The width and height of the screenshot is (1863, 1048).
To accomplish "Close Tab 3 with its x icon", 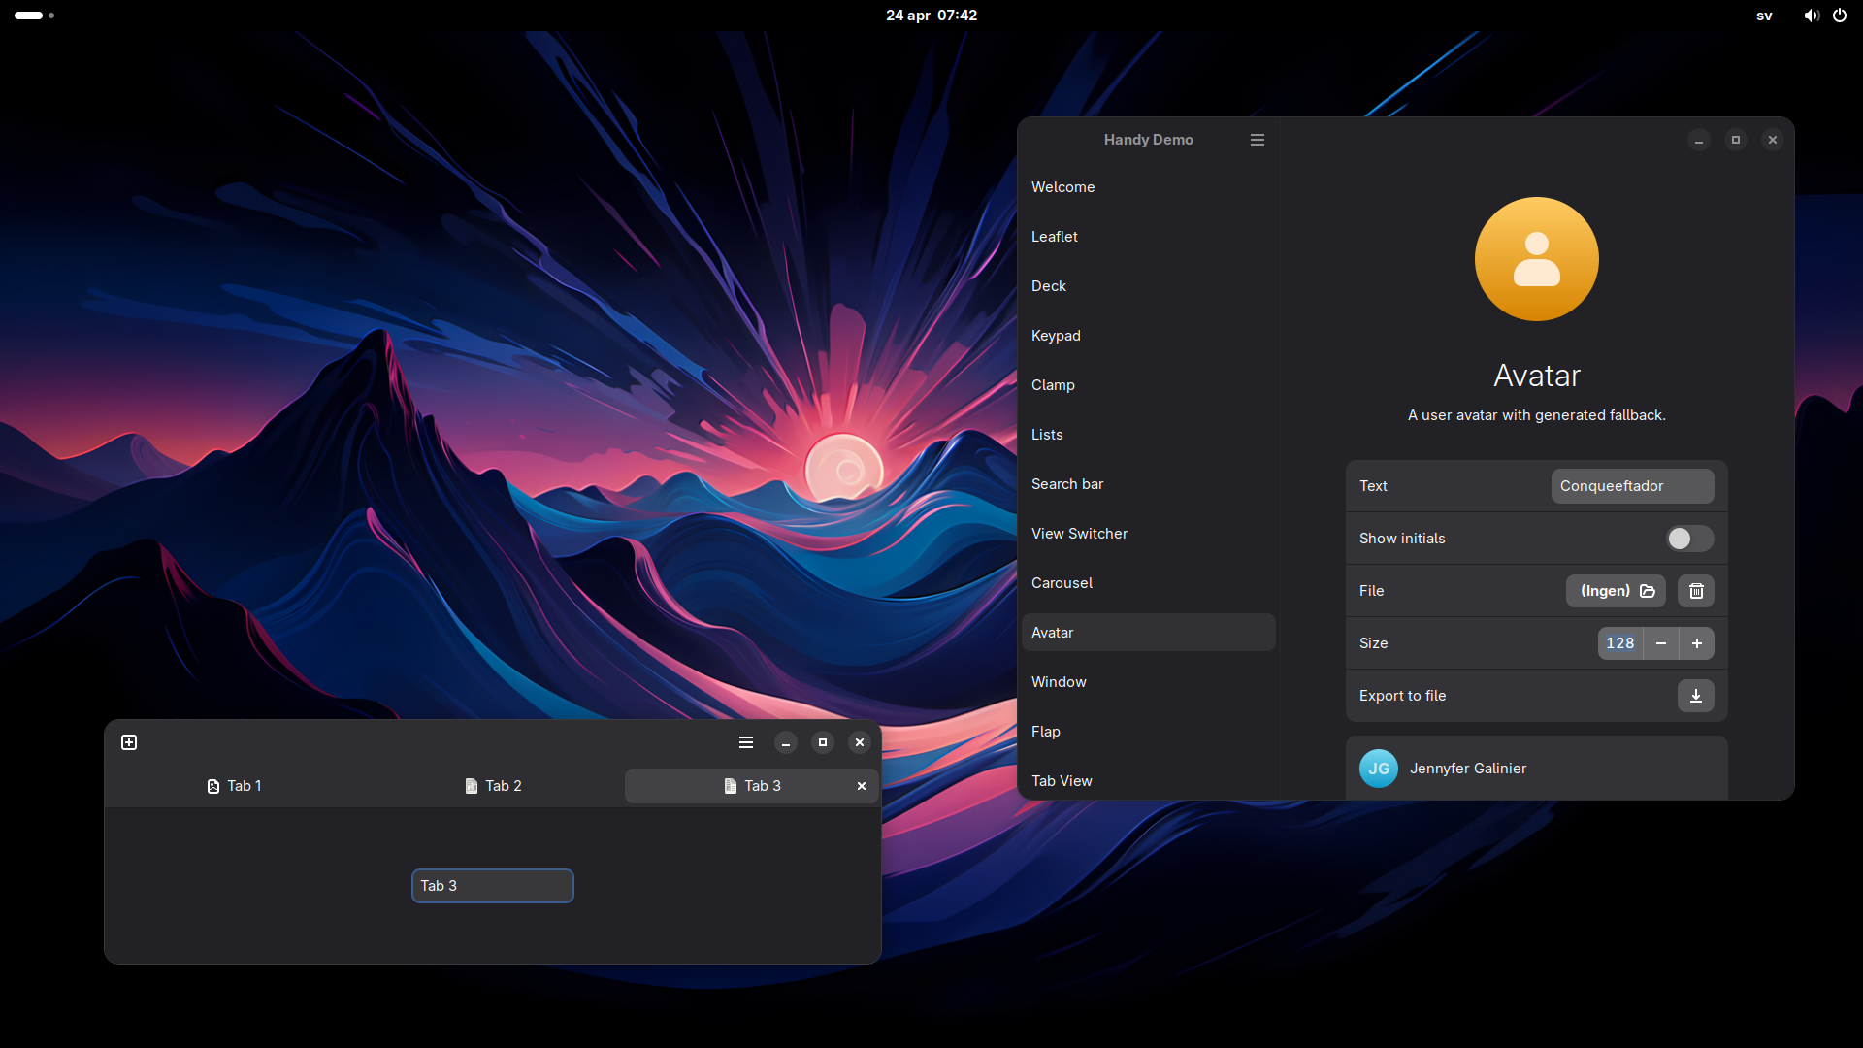I will click(862, 786).
